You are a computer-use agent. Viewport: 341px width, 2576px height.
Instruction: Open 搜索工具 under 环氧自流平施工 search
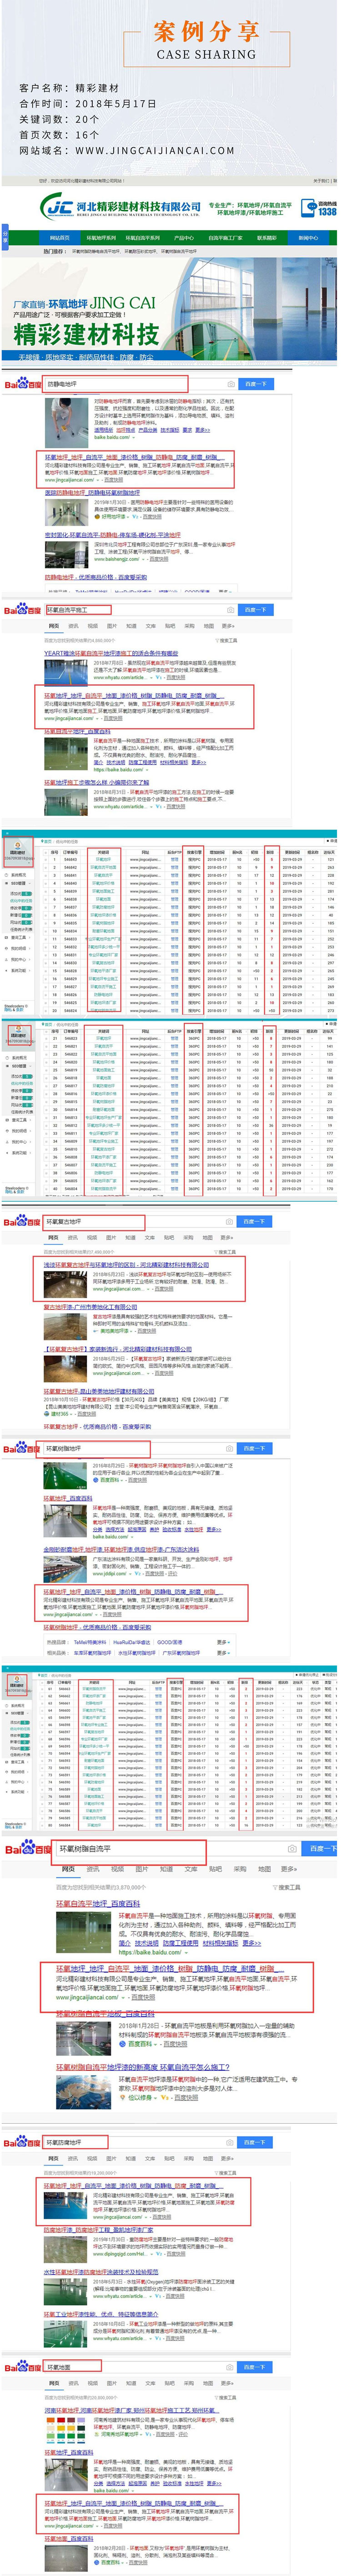pos(227,640)
